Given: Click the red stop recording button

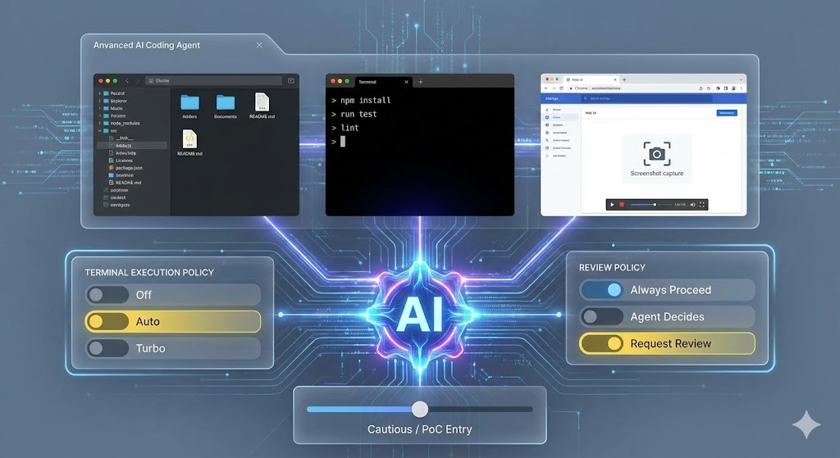Looking at the screenshot, I should click(x=622, y=204).
